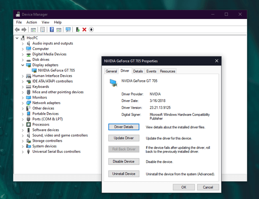Select NVIDIA GeForce GT 705 in tree
This screenshot has width=259, height=199.
click(56, 71)
